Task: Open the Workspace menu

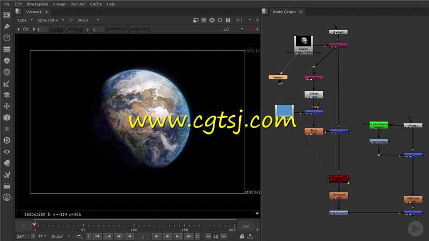Action: tap(38, 4)
